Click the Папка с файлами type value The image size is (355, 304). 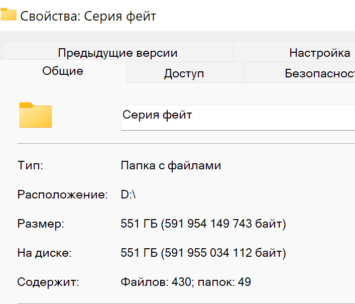pyautogui.click(x=171, y=166)
